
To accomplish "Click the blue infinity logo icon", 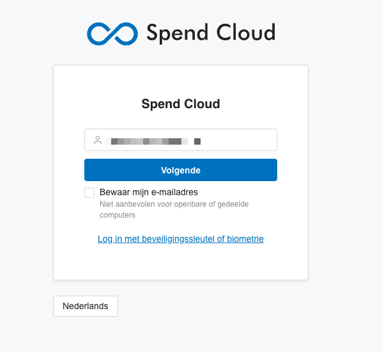I will (112, 34).
